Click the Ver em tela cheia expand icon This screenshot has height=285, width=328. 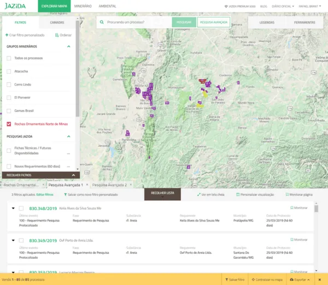(x=199, y=194)
